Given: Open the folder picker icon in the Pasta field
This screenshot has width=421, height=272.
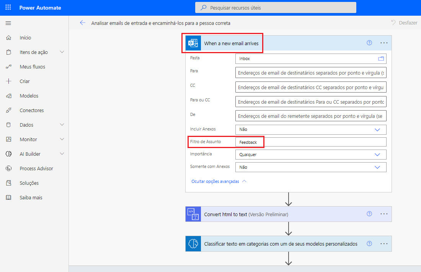Looking at the screenshot, I should 381,59.
